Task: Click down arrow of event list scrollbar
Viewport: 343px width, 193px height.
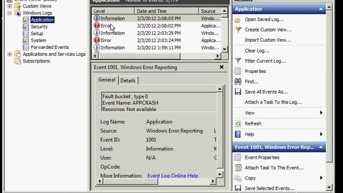Action: 225,49
